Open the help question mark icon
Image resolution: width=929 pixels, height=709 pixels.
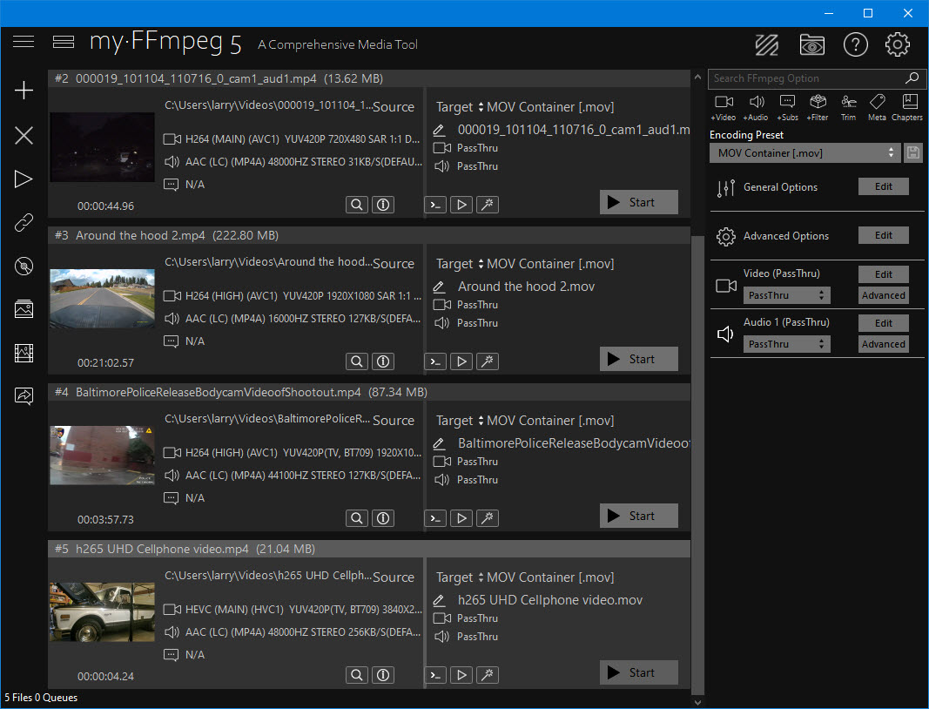[x=855, y=44]
